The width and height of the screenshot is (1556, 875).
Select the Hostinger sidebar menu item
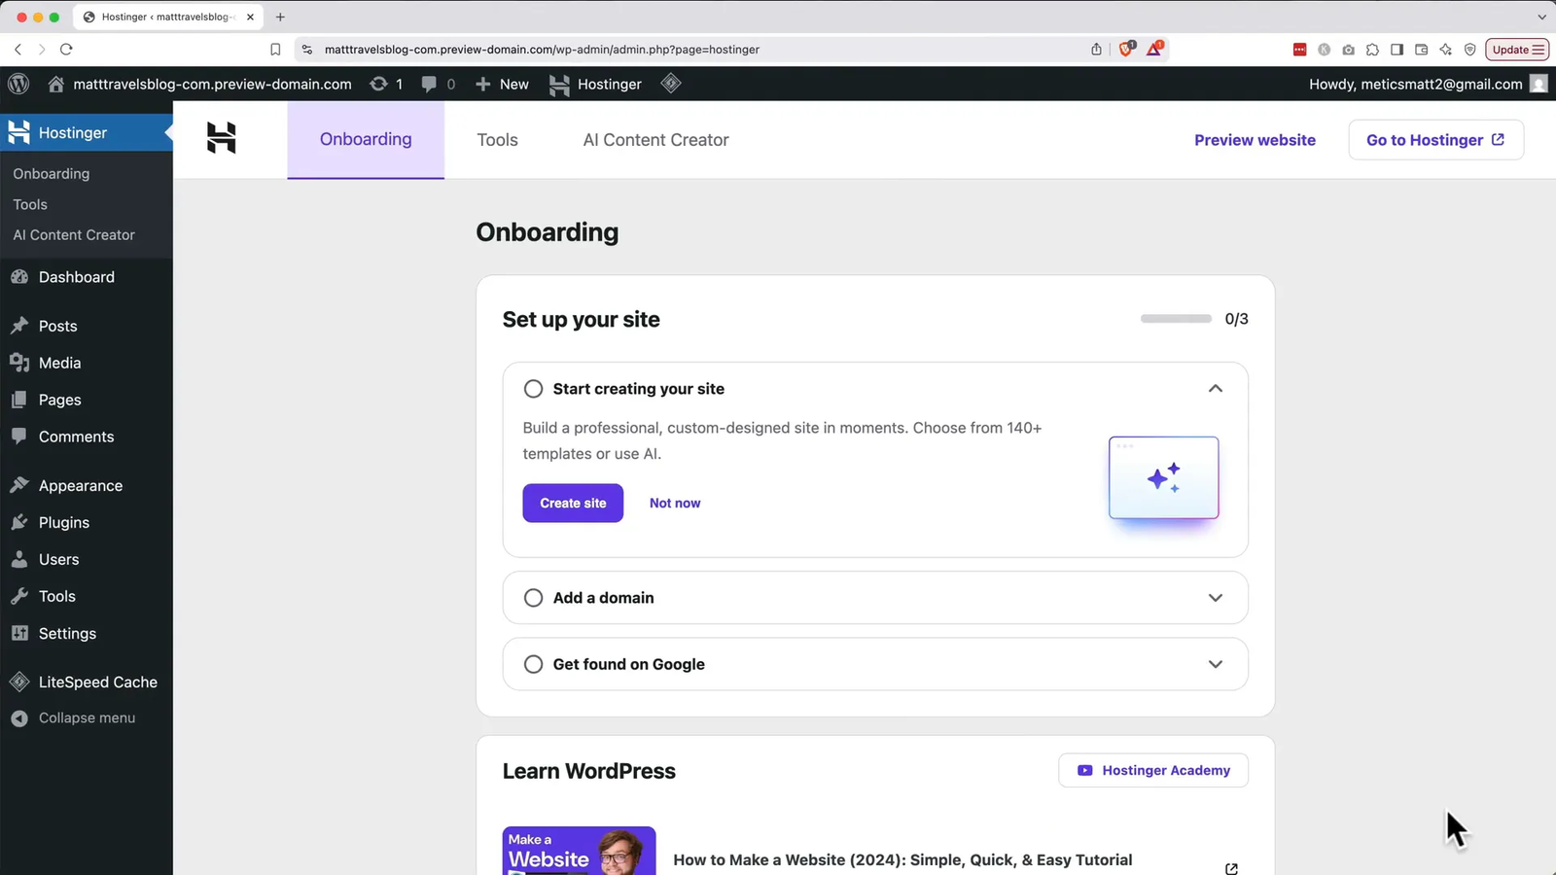click(x=87, y=132)
